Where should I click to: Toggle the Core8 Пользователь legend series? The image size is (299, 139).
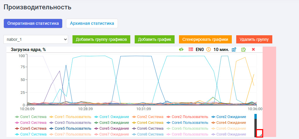tap(187, 134)
